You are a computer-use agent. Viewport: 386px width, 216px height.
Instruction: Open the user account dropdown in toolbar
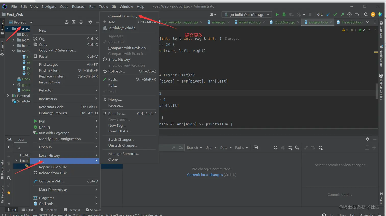[x=213, y=15]
